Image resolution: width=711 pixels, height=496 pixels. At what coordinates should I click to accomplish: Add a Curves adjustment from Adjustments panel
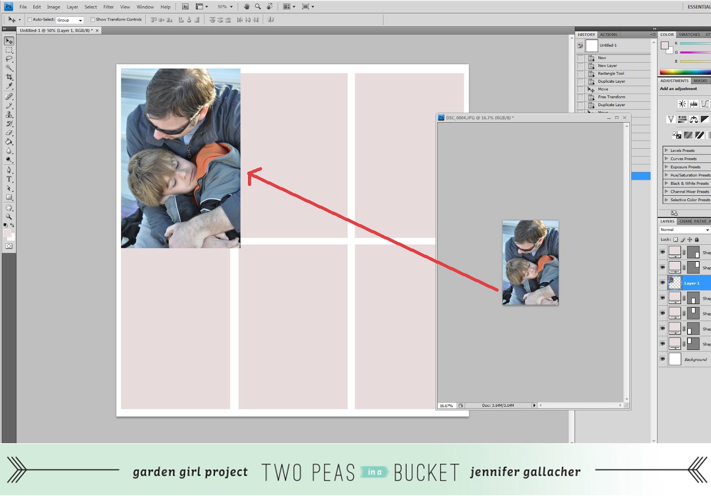[x=705, y=103]
